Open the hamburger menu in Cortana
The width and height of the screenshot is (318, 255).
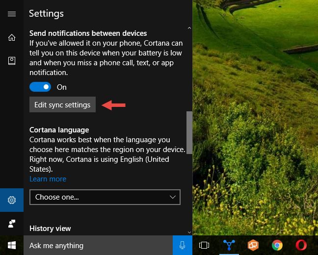tap(12, 14)
